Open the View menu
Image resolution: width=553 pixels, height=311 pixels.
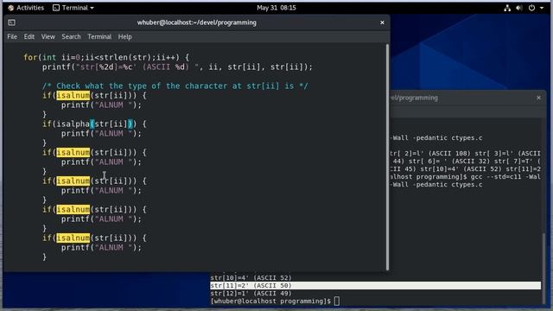pos(48,36)
